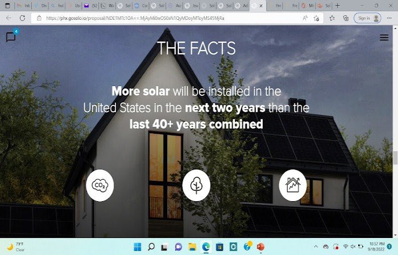The image size is (398, 255).
Task: Open the chat messages icon with badge
Action: point(11,37)
